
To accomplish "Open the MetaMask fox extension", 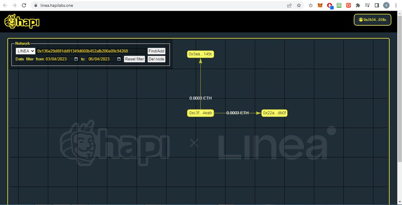I will pyautogui.click(x=320, y=5).
